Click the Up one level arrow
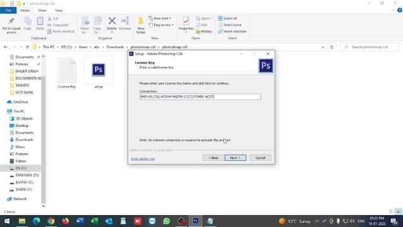Viewport: 403px width, 227px height. (28, 47)
